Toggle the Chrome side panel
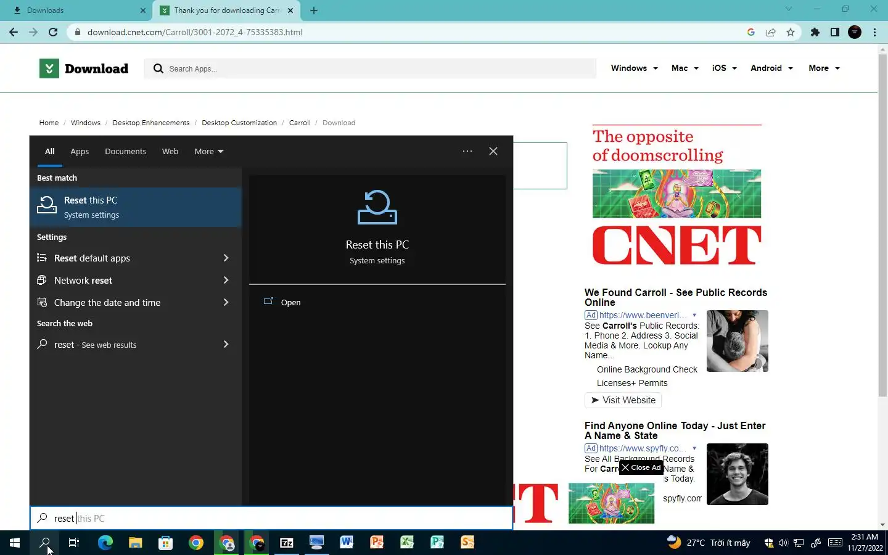 (x=835, y=32)
